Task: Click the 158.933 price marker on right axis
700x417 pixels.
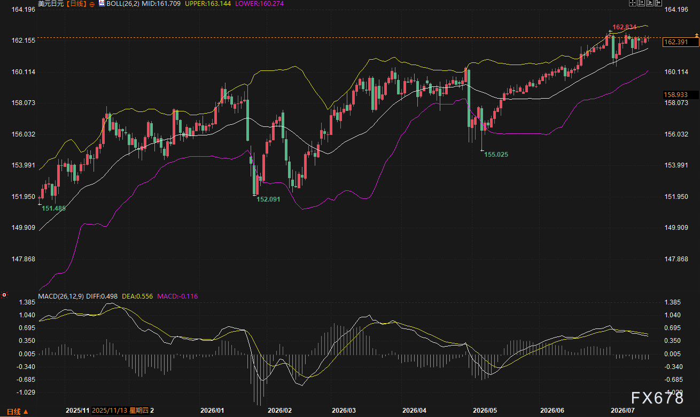Action: (x=680, y=94)
